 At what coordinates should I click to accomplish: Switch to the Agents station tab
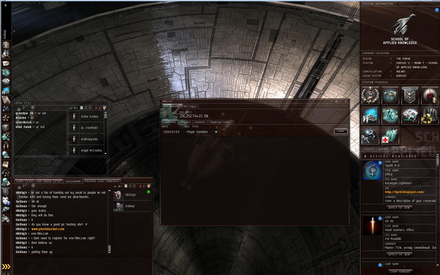[383, 149]
